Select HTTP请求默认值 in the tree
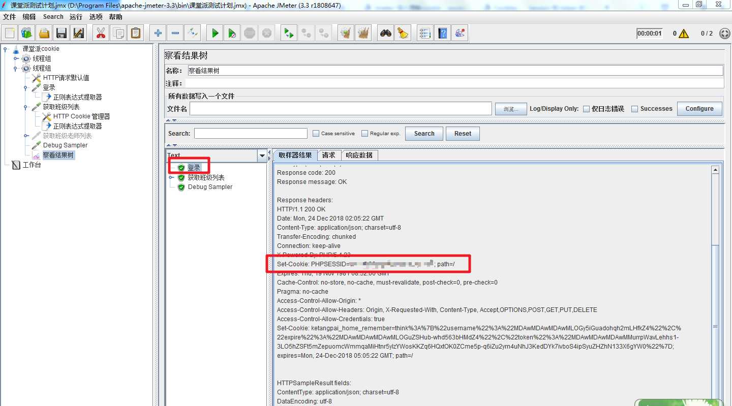Image resolution: width=732 pixels, height=406 pixels. [66, 78]
